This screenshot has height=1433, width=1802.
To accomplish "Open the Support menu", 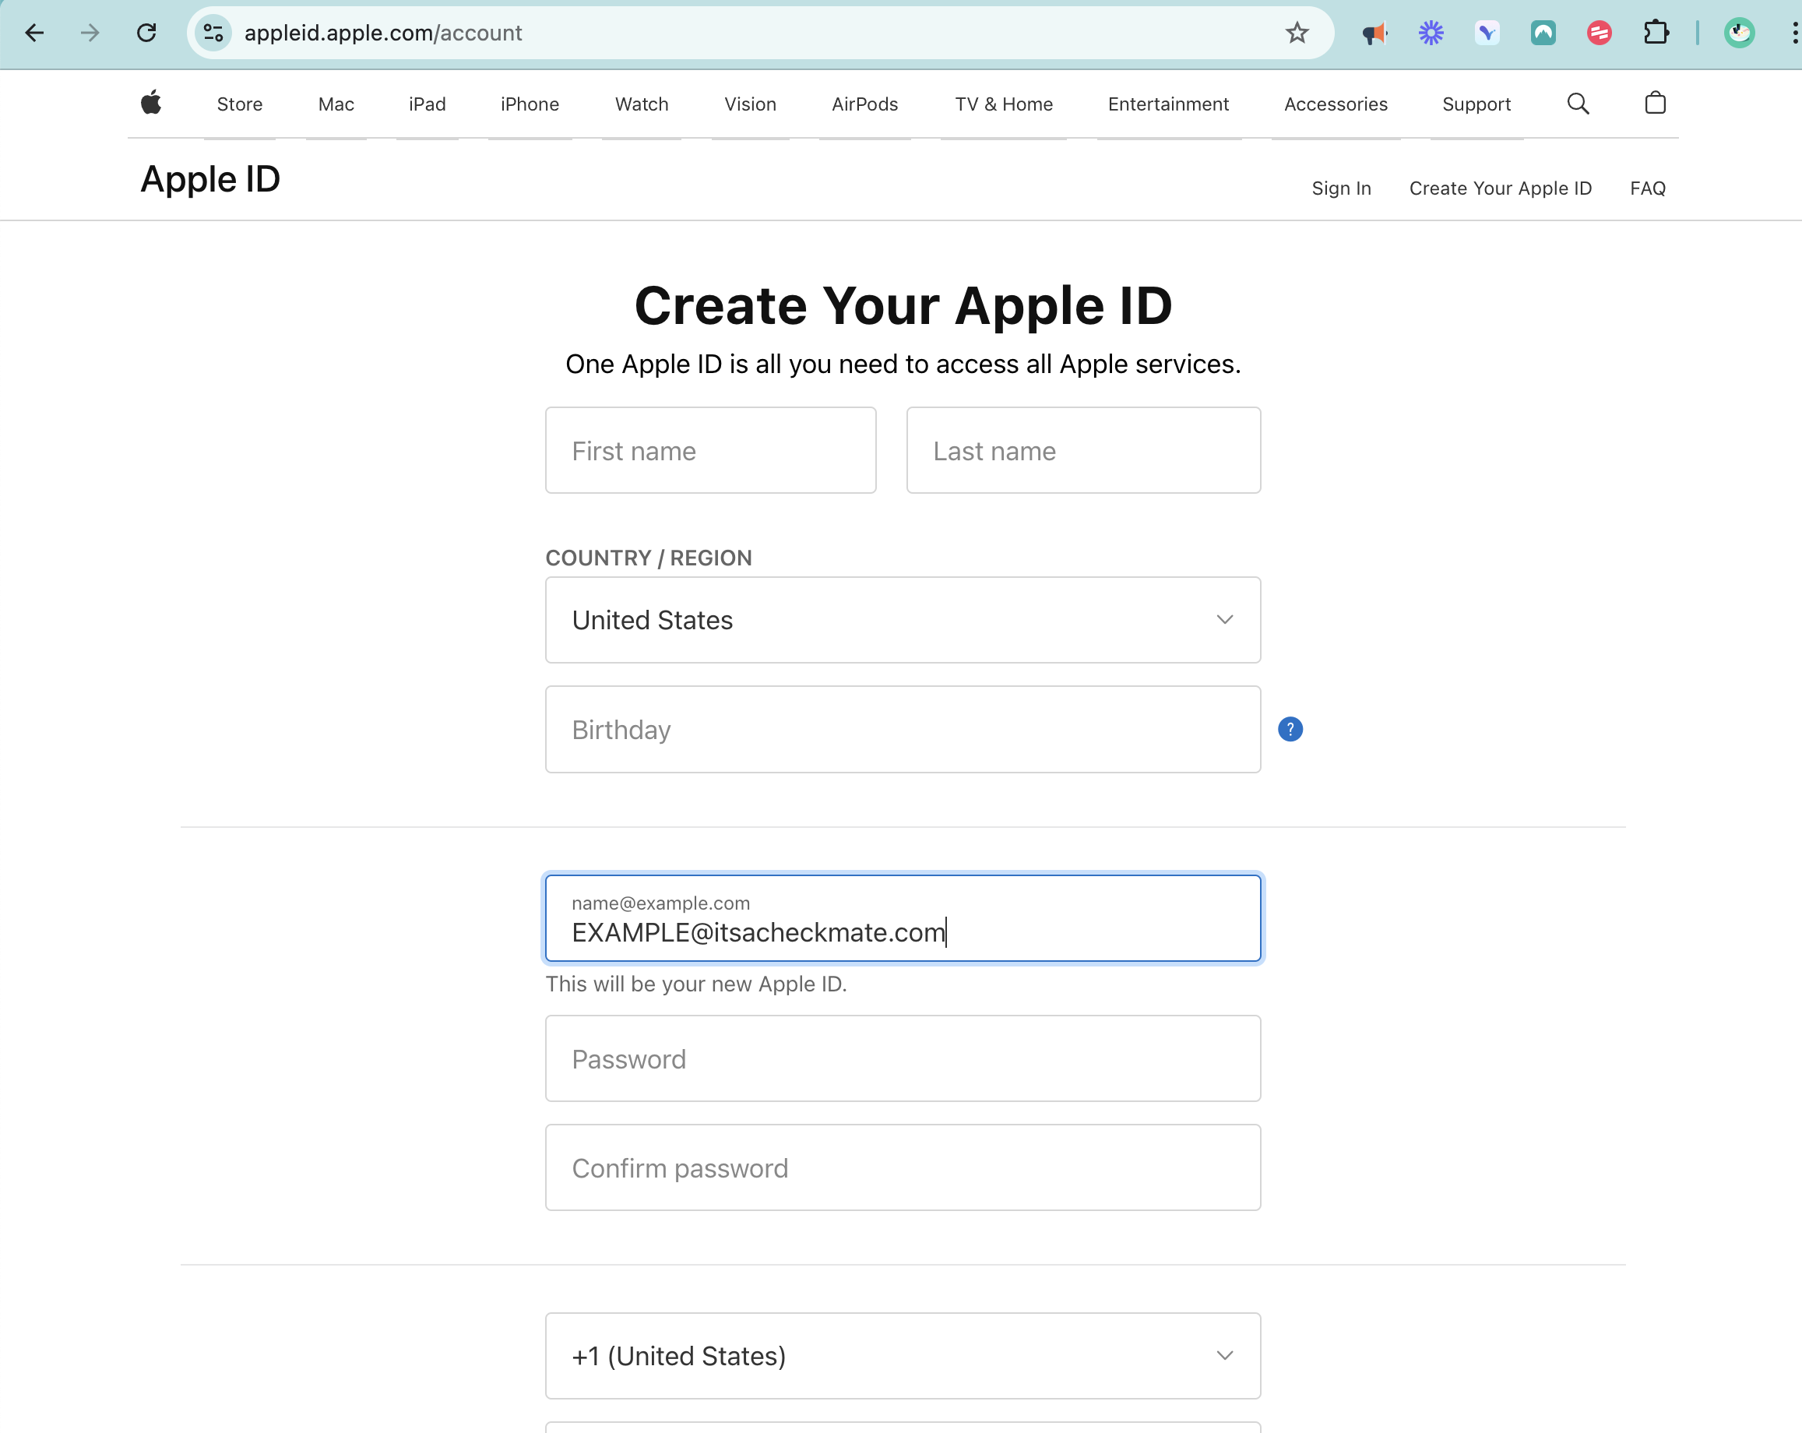I will pyautogui.click(x=1476, y=104).
